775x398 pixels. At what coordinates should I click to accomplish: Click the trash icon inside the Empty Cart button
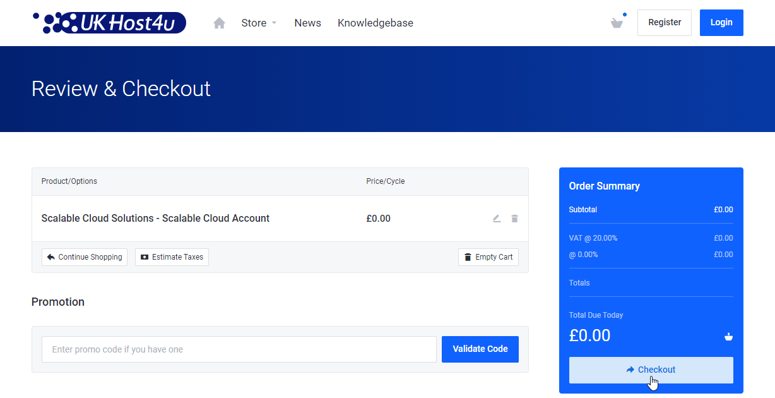click(x=467, y=256)
